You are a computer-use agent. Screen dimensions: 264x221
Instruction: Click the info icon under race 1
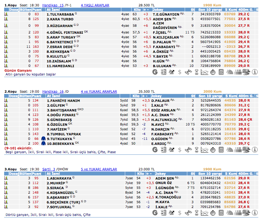point(254,72)
